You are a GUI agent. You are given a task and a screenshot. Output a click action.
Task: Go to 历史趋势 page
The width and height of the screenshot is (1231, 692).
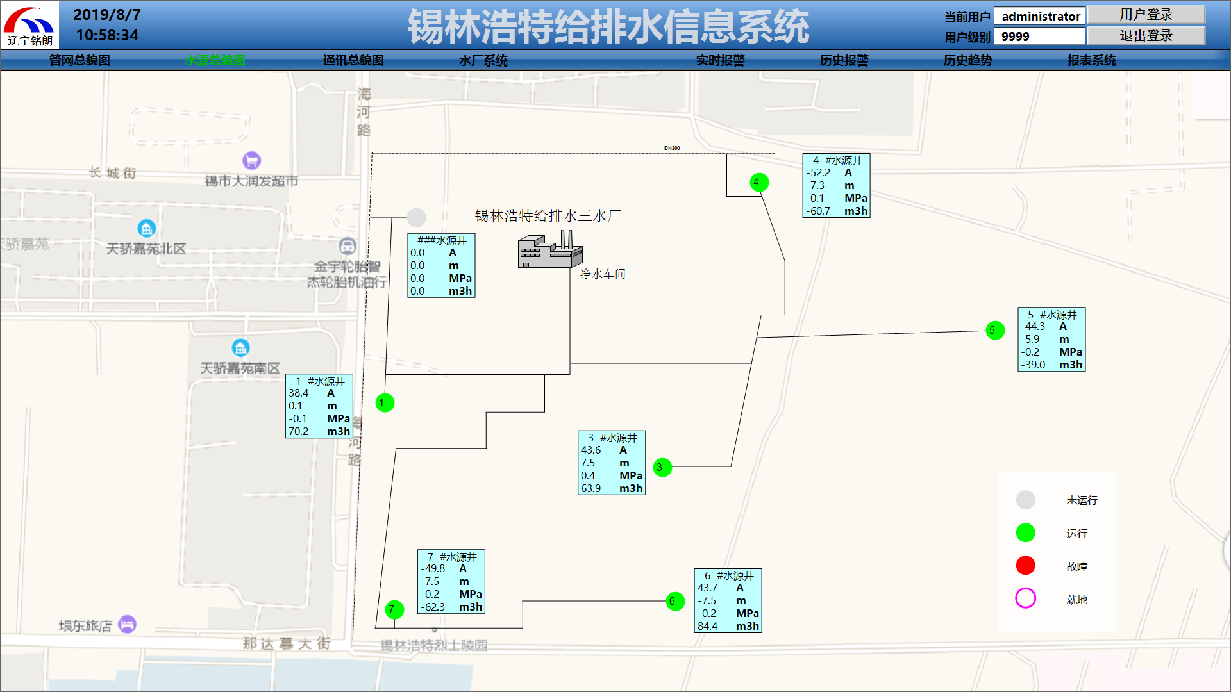coord(967,61)
